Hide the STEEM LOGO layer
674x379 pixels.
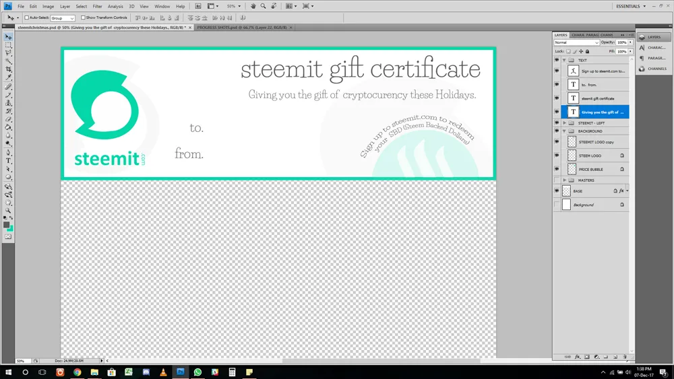point(557,156)
